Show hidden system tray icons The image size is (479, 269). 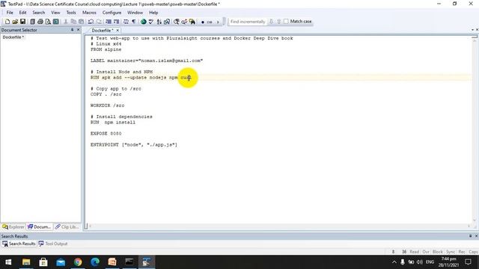coord(394,262)
